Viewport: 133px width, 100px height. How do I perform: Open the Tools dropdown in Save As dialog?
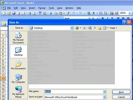pos(113,28)
